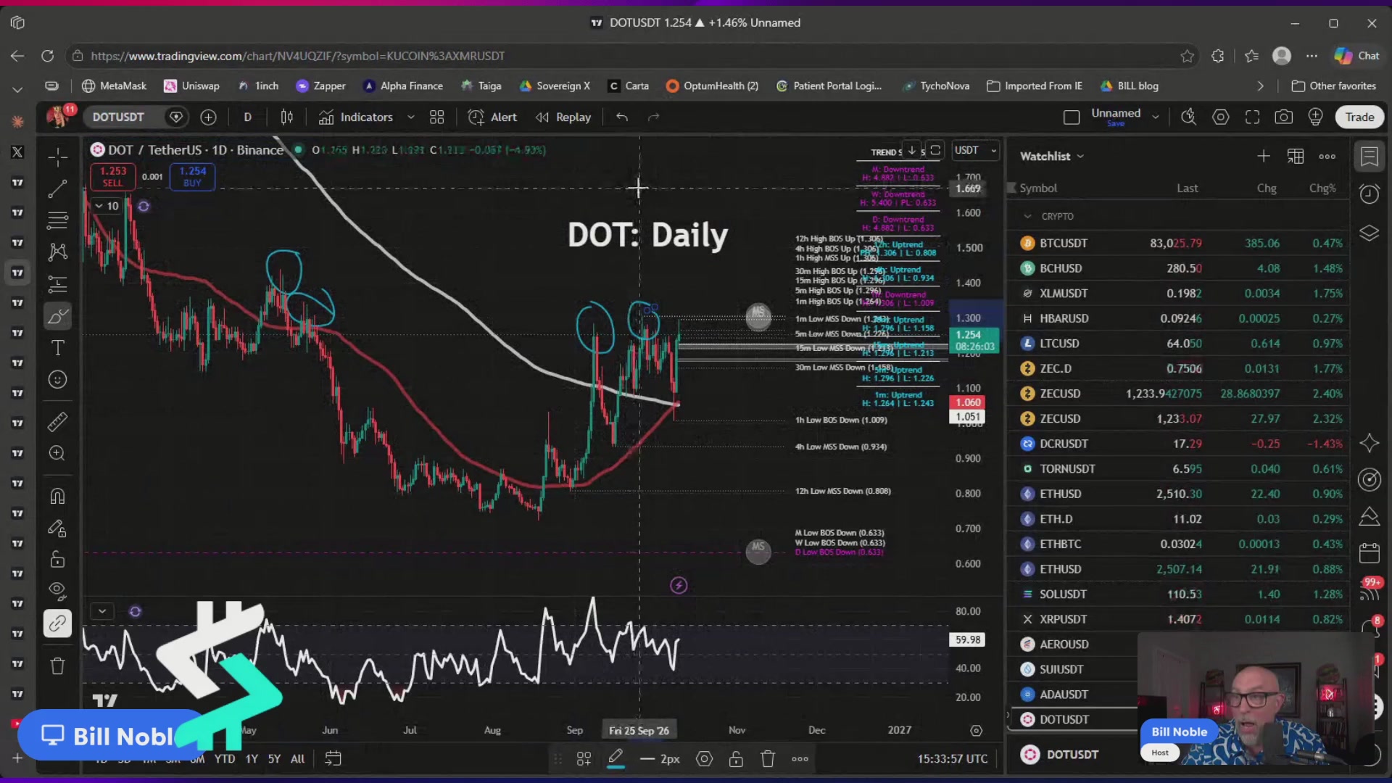Image resolution: width=1392 pixels, height=783 pixels.
Task: Add a symbol to the Watchlist
Action: point(1264,156)
